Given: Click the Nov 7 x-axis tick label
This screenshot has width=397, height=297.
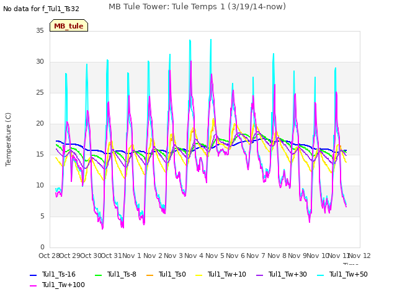Looking at the screenshot, I should coord(256,256).
